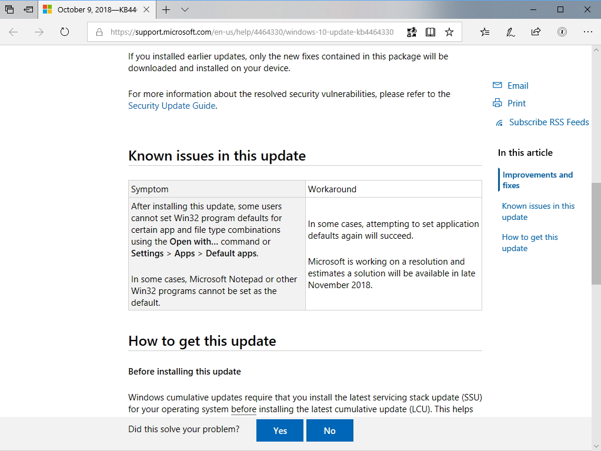Viewport: 601px width, 451px height.
Task: Open the Favorites hub icon
Action: pyautogui.click(x=485, y=32)
